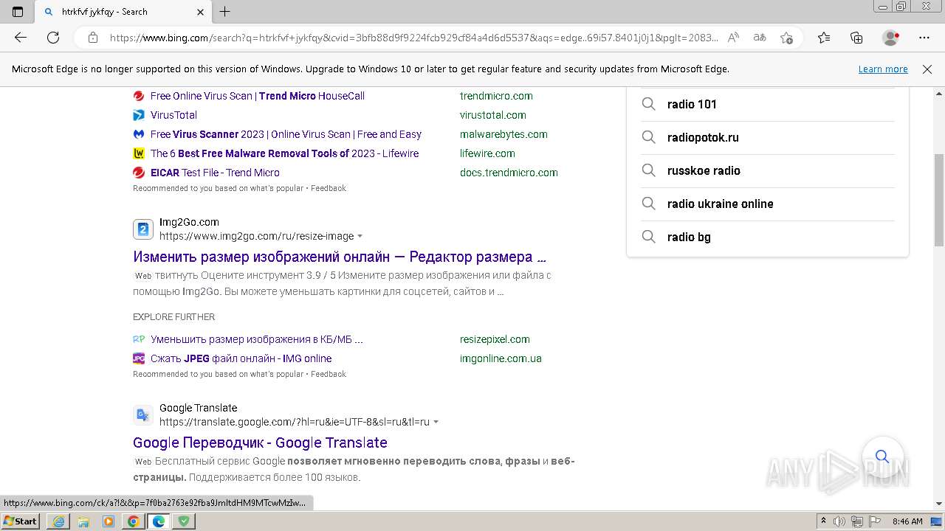Open the user profile menu
The width and height of the screenshot is (945, 531).
tap(891, 38)
